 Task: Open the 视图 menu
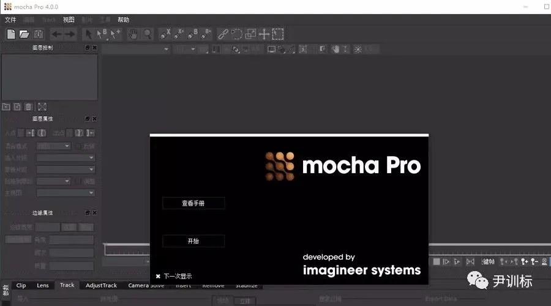69,20
